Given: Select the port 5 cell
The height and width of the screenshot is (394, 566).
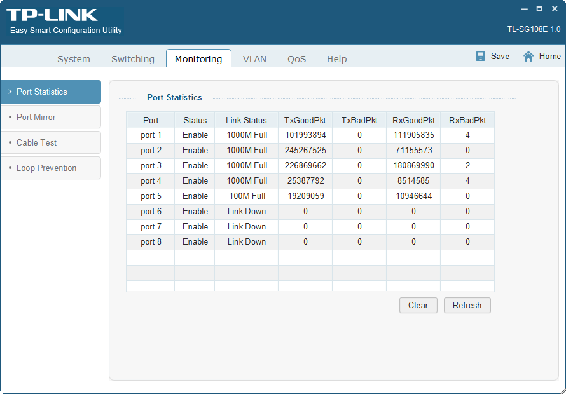Looking at the screenshot, I should pos(151,196).
